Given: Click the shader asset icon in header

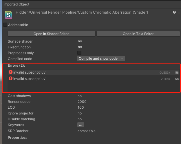Looking at the screenshot, I should coord(9,15).
